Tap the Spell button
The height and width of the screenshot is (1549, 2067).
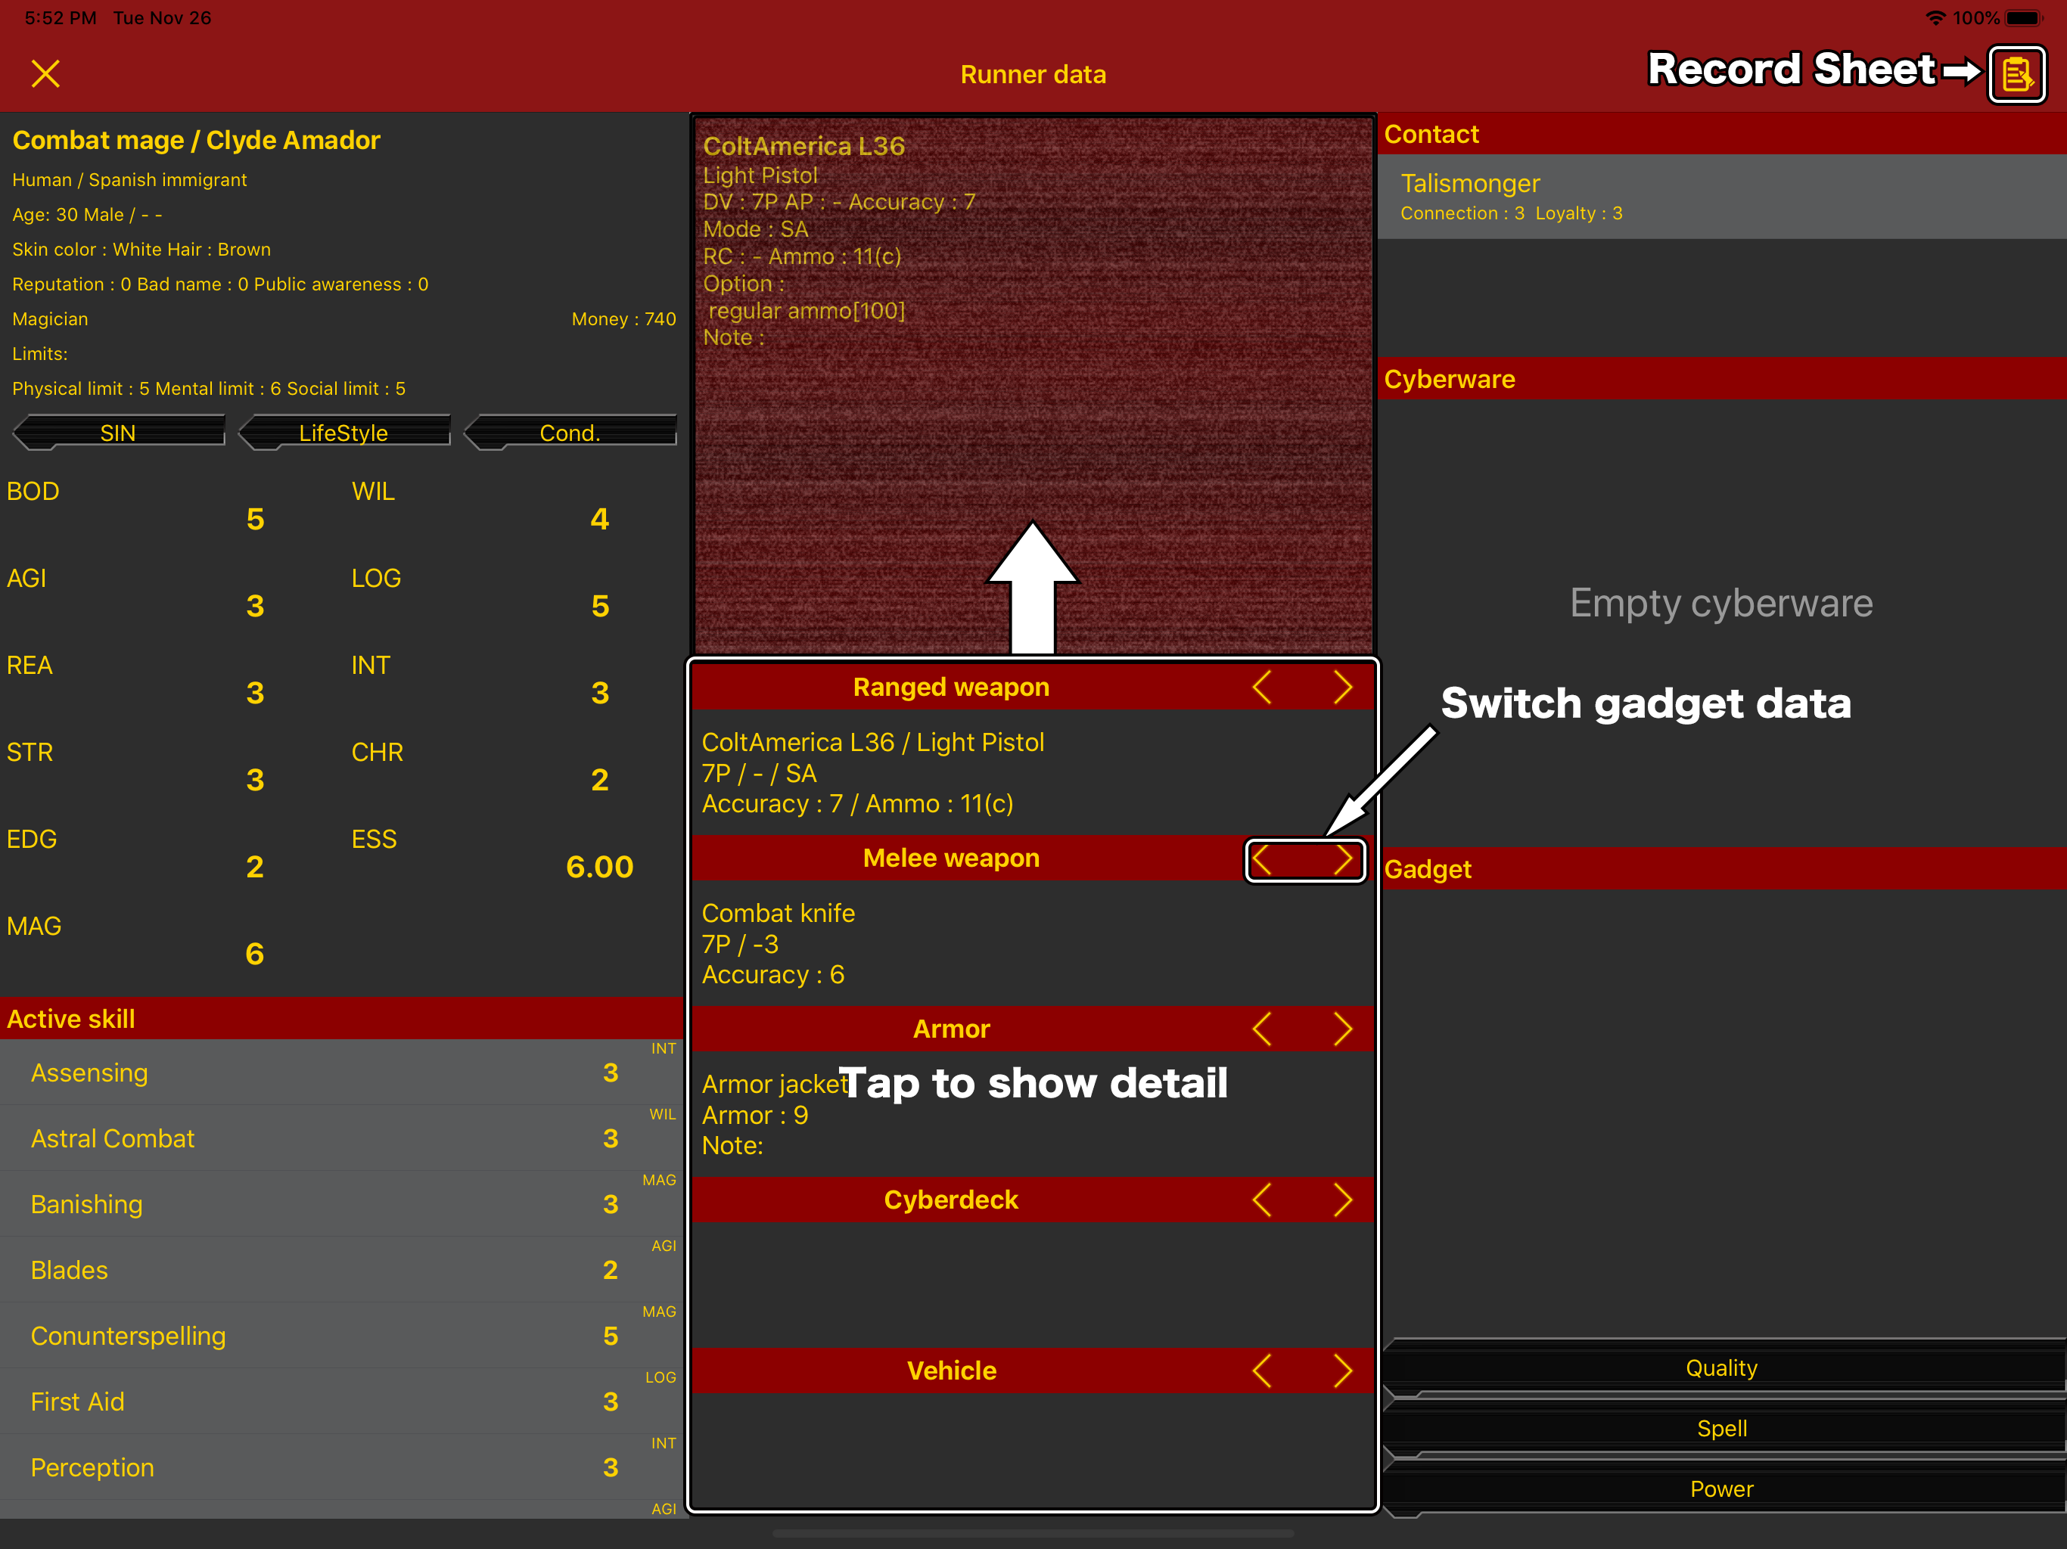pyautogui.click(x=1721, y=1429)
